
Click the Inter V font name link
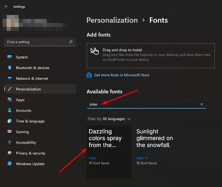pos(142,158)
